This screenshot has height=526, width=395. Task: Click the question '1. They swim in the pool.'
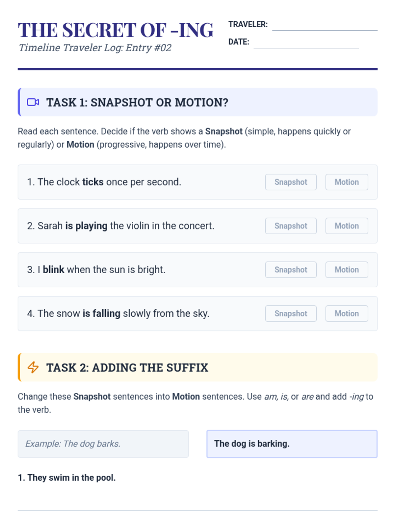[67, 478]
